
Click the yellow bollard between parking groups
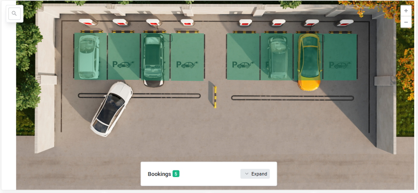215,97
